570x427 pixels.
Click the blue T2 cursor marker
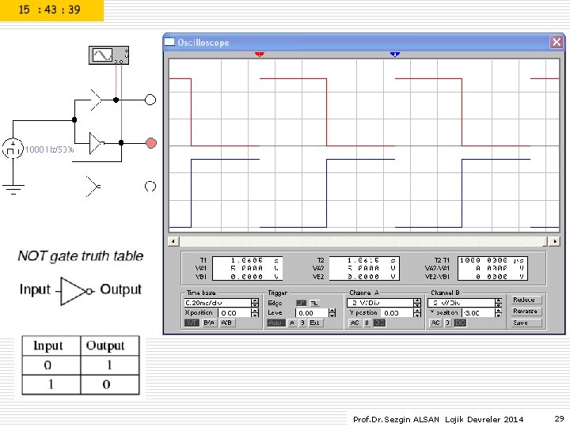[x=395, y=55]
